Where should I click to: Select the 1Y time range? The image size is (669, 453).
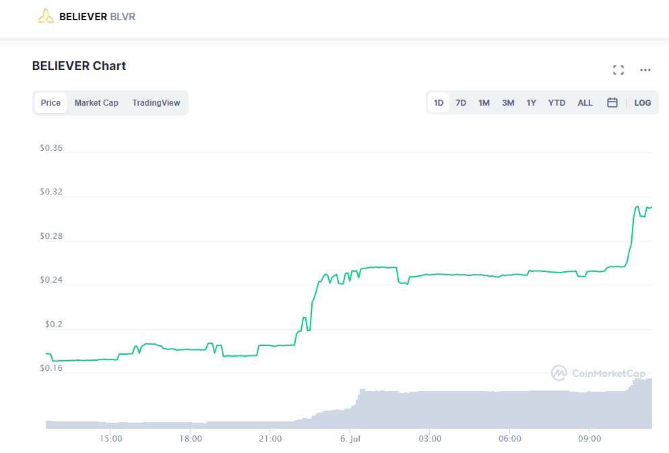point(531,103)
